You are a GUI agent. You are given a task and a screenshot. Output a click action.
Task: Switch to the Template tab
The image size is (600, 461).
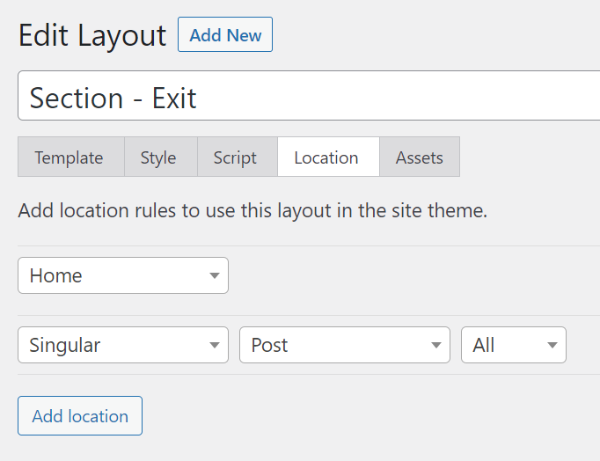tap(70, 157)
